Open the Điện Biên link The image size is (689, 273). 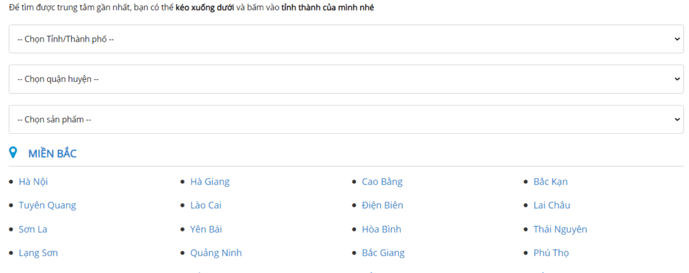pyautogui.click(x=382, y=205)
